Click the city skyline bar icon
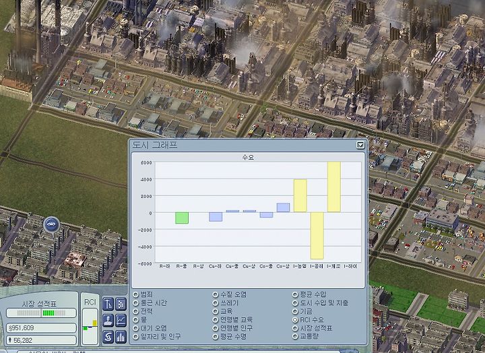Screen dimensions: 485x353 point(121,337)
